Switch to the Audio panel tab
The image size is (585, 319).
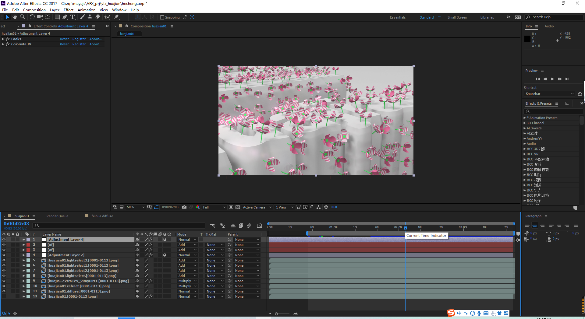pyautogui.click(x=549, y=26)
